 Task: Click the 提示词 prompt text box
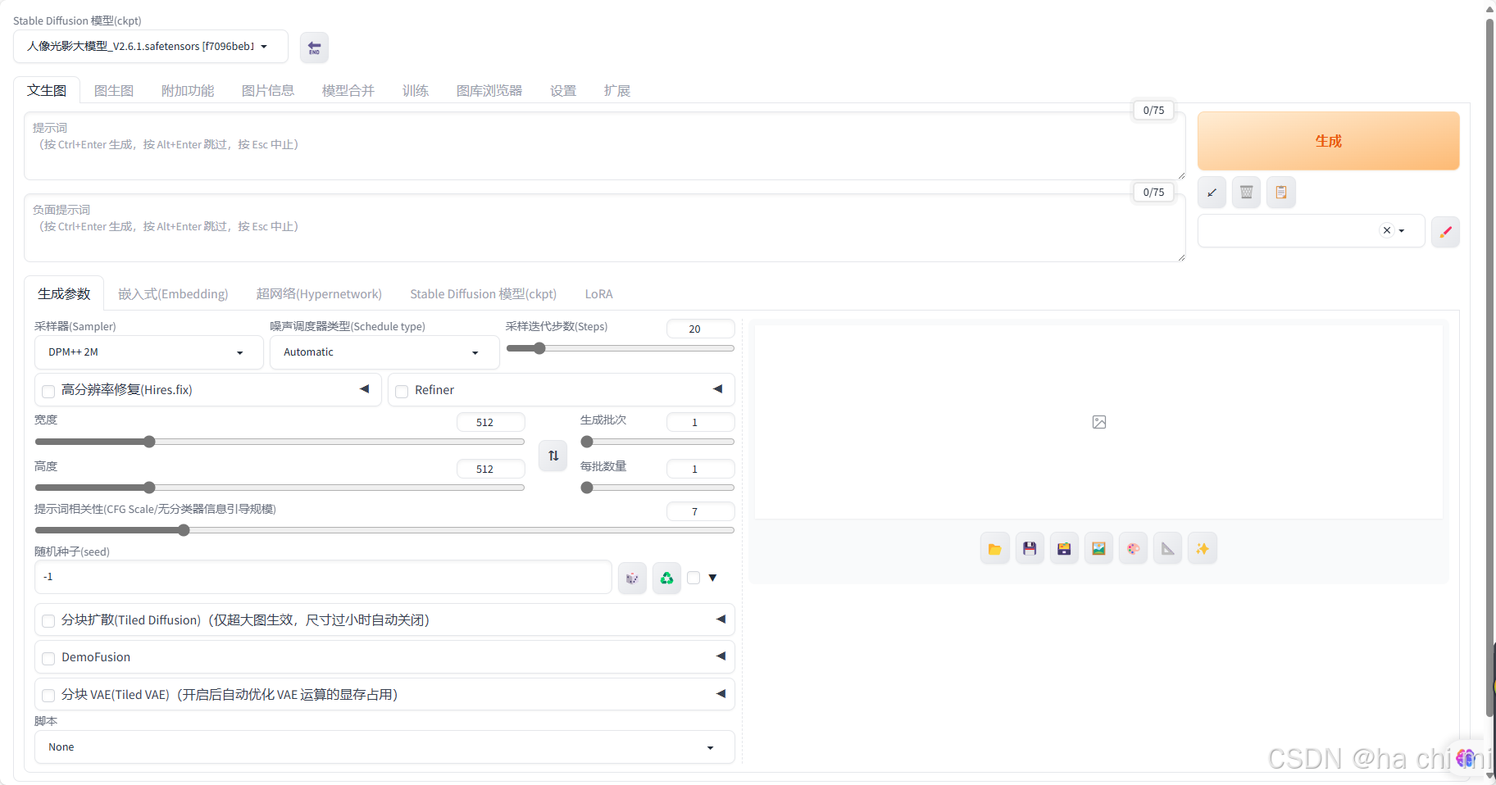point(605,146)
